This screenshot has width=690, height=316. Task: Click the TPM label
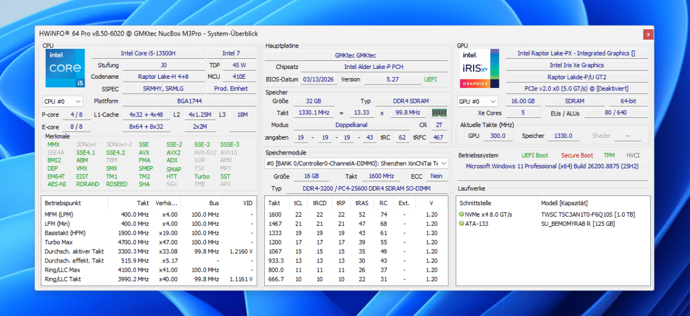(609, 155)
